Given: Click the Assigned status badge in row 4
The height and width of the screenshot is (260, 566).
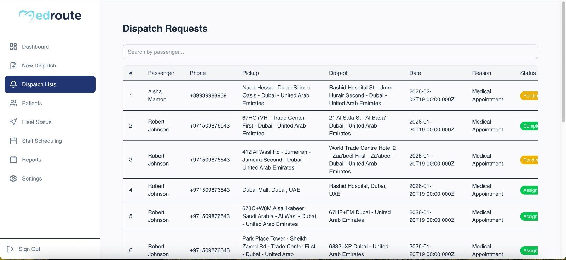Looking at the screenshot, I should pyautogui.click(x=529, y=190).
